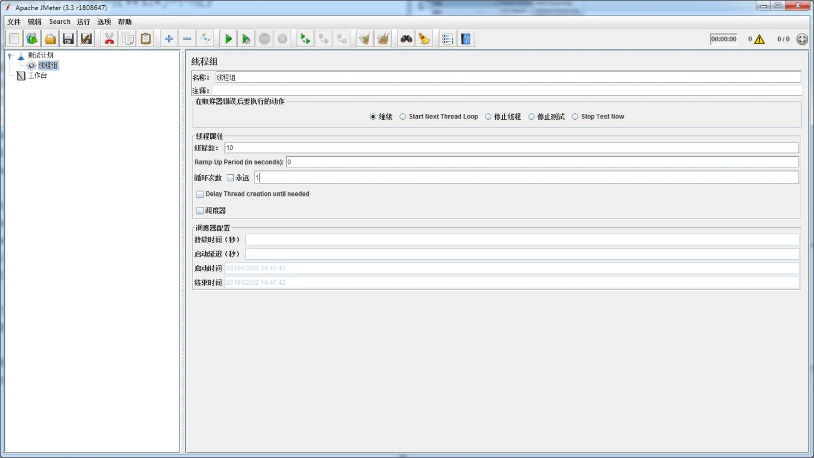The width and height of the screenshot is (814, 458).
Task: Check the 永远 loop forever checkbox
Action: click(230, 177)
